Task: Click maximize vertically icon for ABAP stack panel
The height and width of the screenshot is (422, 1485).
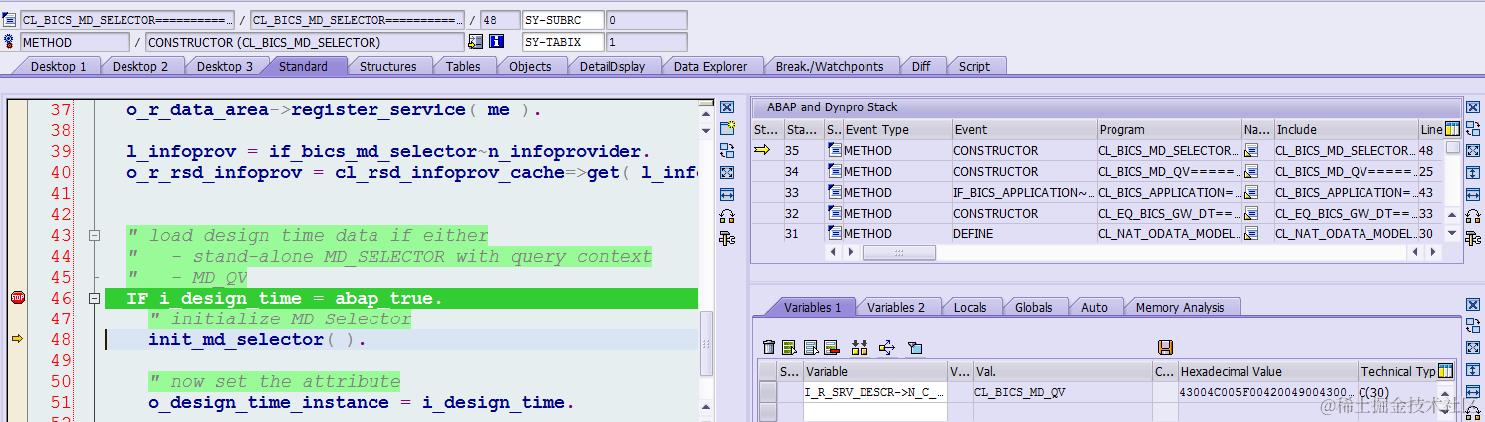Action: [1473, 173]
